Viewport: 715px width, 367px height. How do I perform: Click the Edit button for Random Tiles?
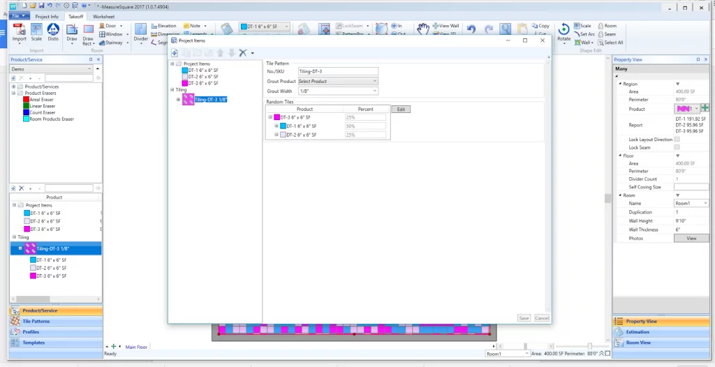pos(401,110)
